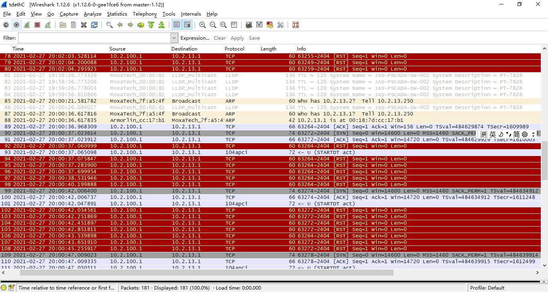Open the Expression... filter builder
548x292 pixels.
(195, 38)
